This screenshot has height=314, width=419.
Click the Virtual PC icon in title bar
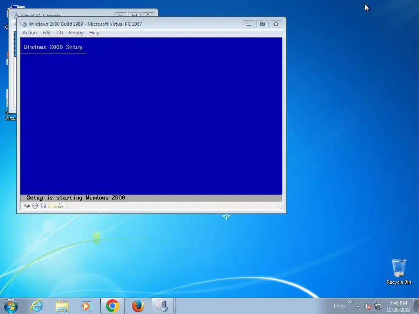tap(23, 24)
